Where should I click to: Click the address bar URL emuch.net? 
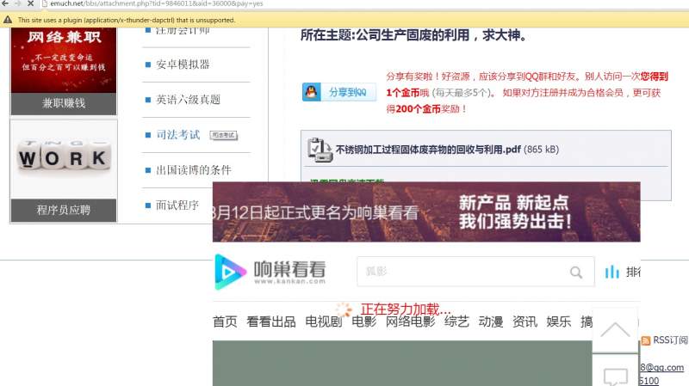pos(157,3)
